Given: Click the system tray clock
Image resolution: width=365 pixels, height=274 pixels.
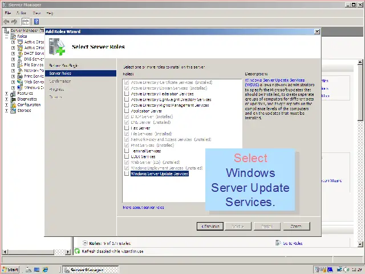Looking at the screenshot, I should click(x=356, y=270).
